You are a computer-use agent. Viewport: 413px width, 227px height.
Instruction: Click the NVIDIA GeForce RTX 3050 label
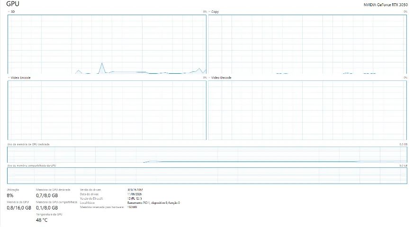(x=386, y=5)
